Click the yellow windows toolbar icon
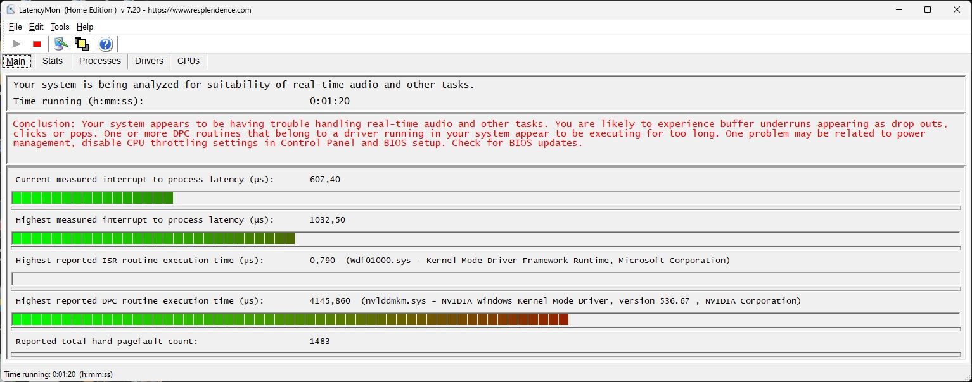The image size is (972, 382). (x=81, y=44)
